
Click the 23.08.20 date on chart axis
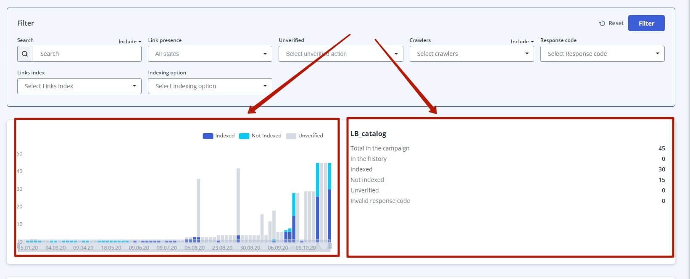[x=222, y=248]
